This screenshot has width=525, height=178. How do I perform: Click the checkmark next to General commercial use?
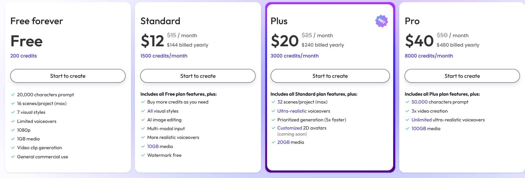[13, 157]
